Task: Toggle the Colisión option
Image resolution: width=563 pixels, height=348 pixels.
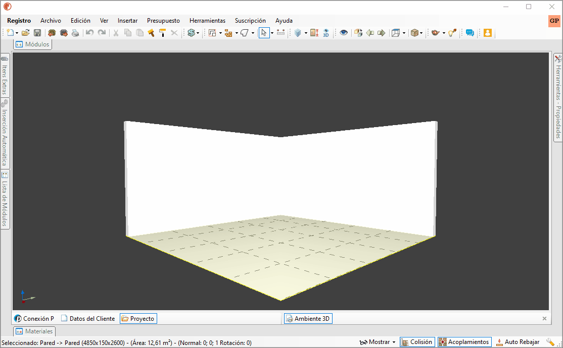Action: coord(417,342)
